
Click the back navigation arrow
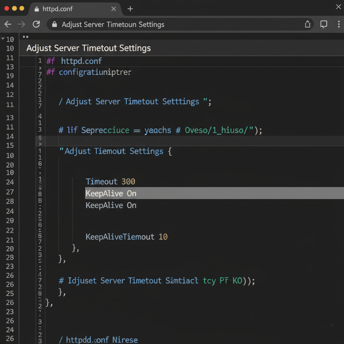click(x=8, y=24)
